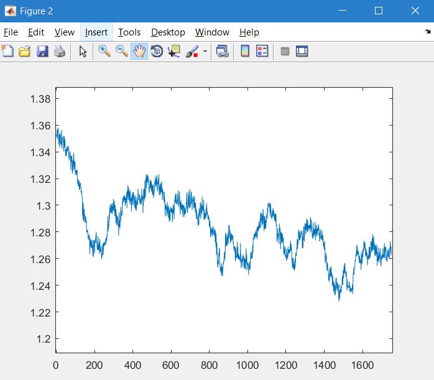This screenshot has width=434, height=380.
Task: Click the MATLAB logo in the title bar
Action: pos(10,11)
